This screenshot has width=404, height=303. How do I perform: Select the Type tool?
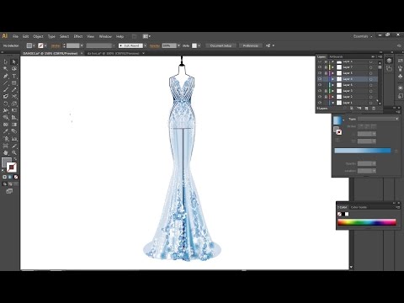(x=14, y=76)
